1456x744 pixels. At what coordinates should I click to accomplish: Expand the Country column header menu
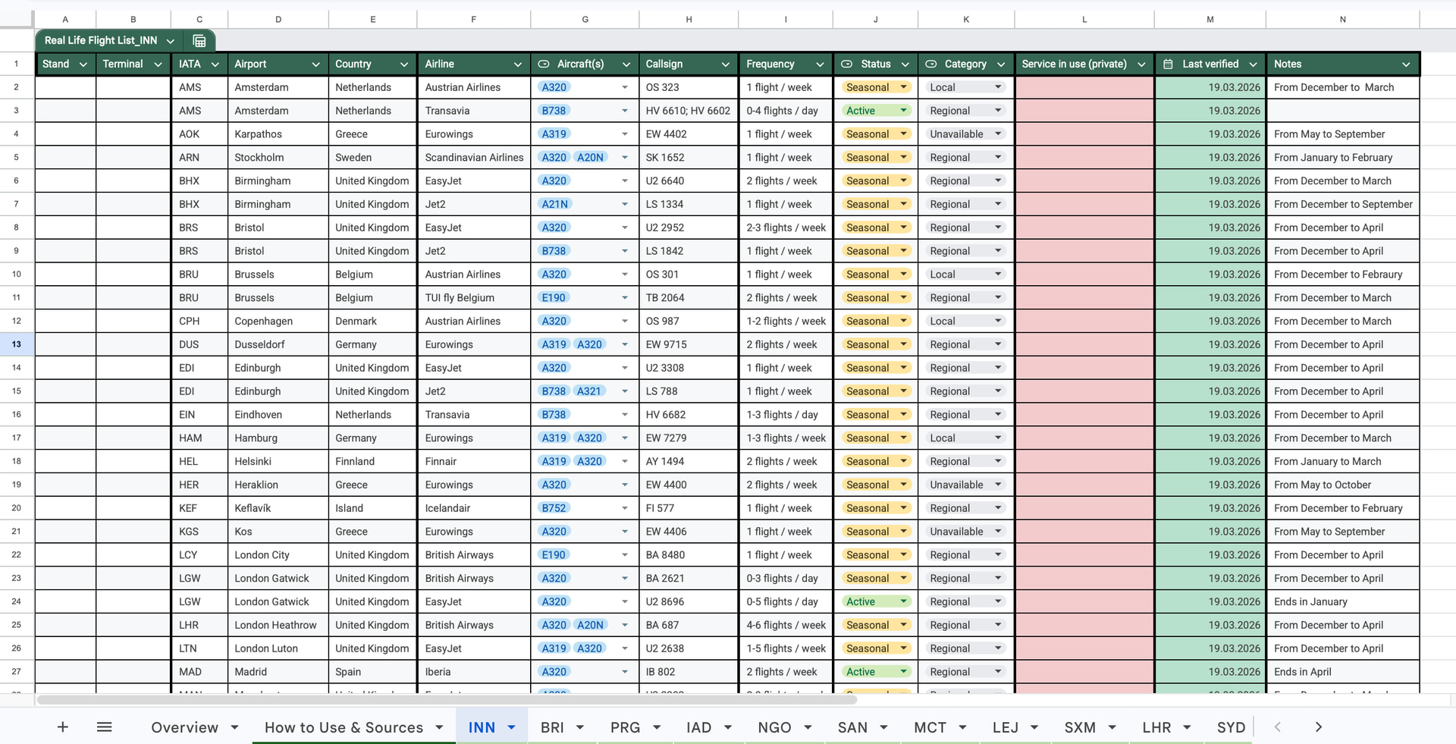[x=403, y=64]
